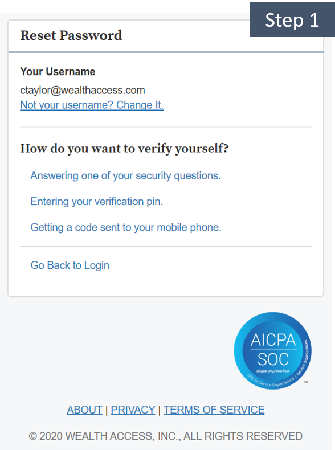Click the 'Your Username' label

58,71
